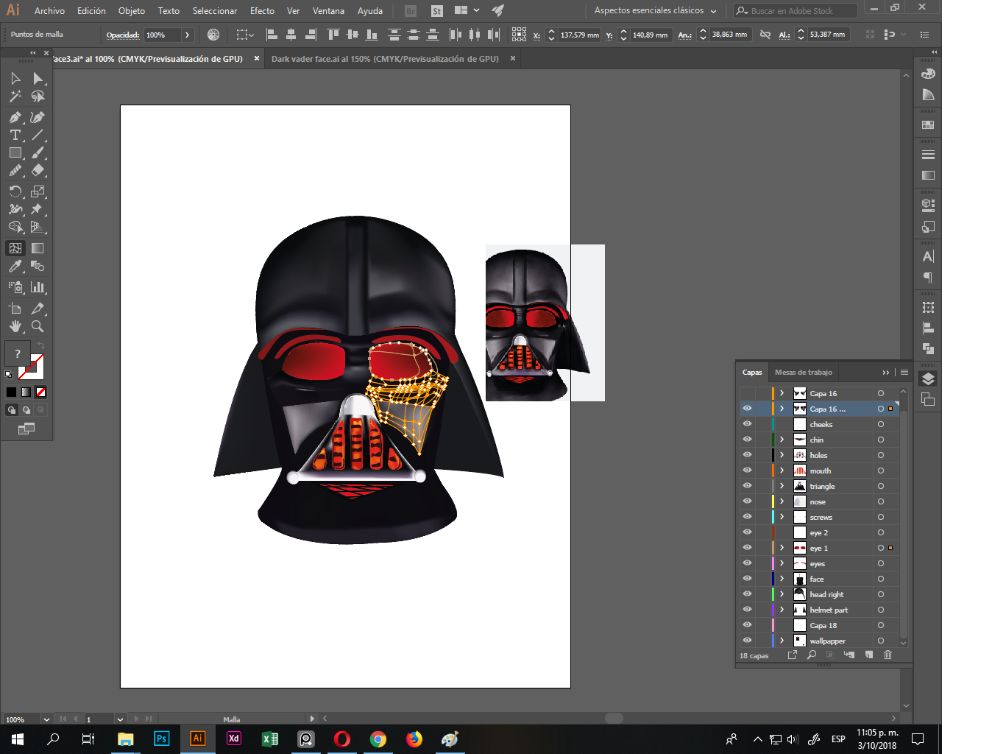Hide the holes layer
The width and height of the screenshot is (992, 754).
747,455
